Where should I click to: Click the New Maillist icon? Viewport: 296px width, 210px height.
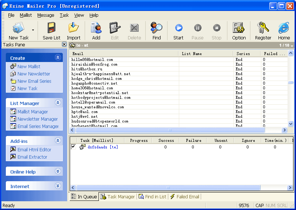point(13,66)
